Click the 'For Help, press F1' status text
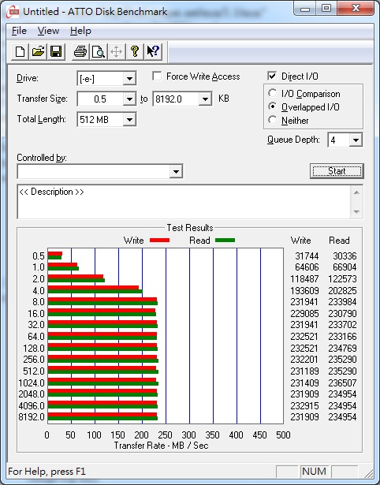This screenshot has height=485, width=380. (x=47, y=472)
